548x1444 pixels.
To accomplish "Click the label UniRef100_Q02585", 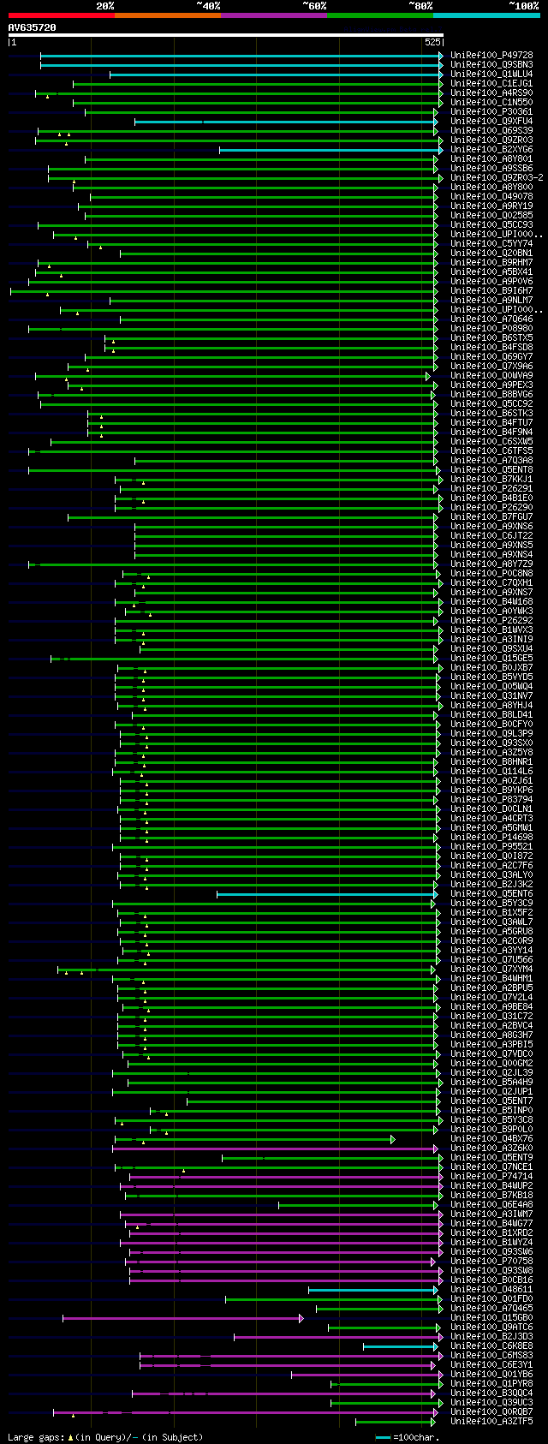I will 491,215.
